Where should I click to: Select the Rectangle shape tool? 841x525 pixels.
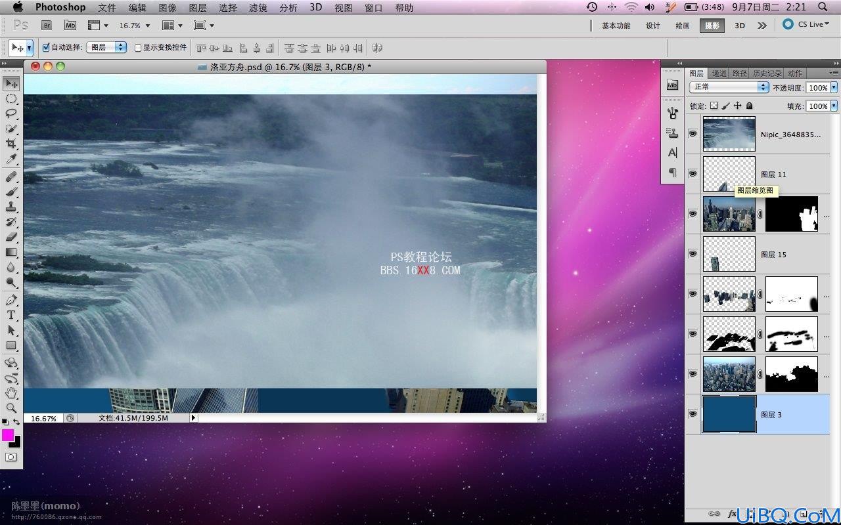point(11,345)
